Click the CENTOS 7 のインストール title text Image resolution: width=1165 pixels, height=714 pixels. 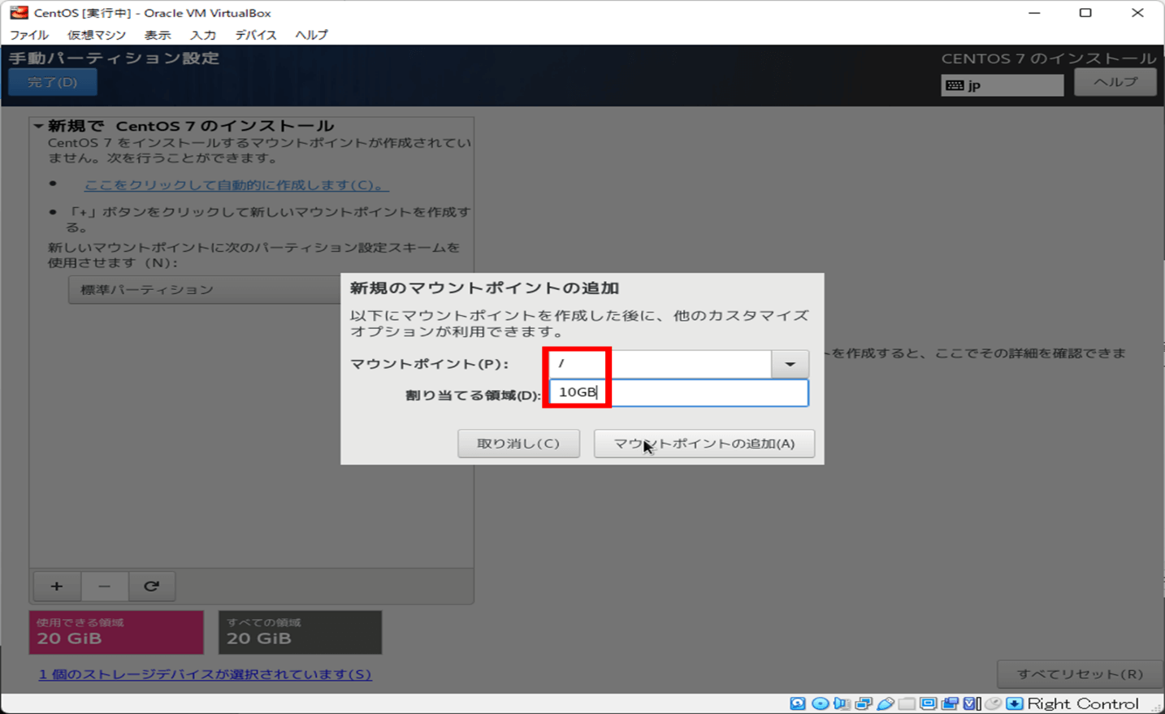(1049, 58)
